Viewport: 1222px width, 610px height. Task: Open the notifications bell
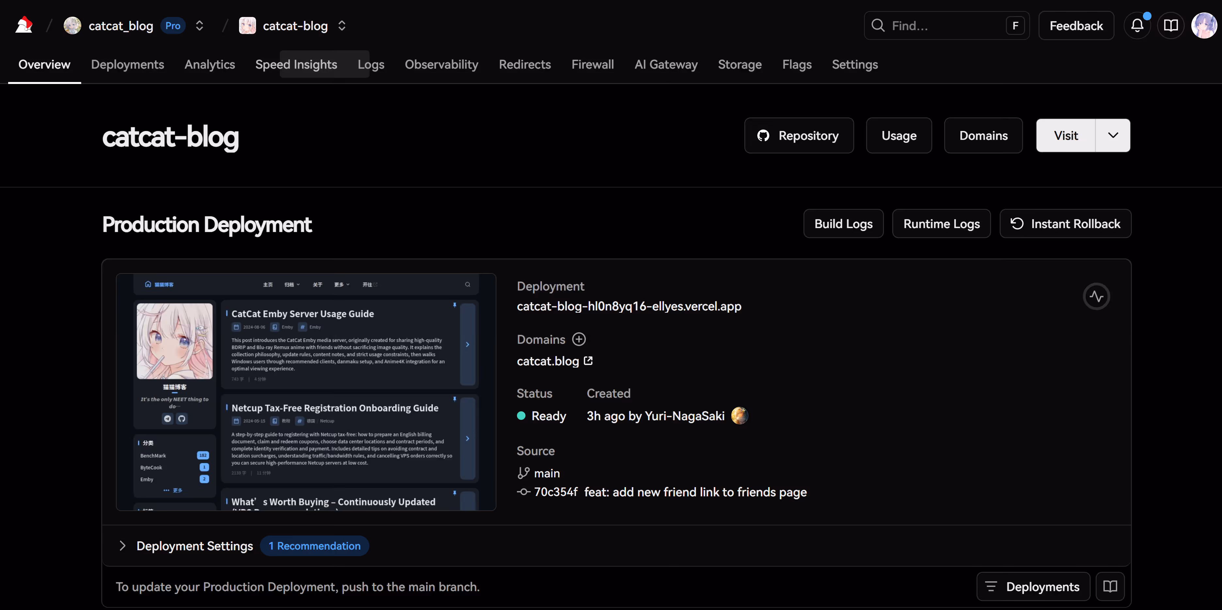[1137, 25]
